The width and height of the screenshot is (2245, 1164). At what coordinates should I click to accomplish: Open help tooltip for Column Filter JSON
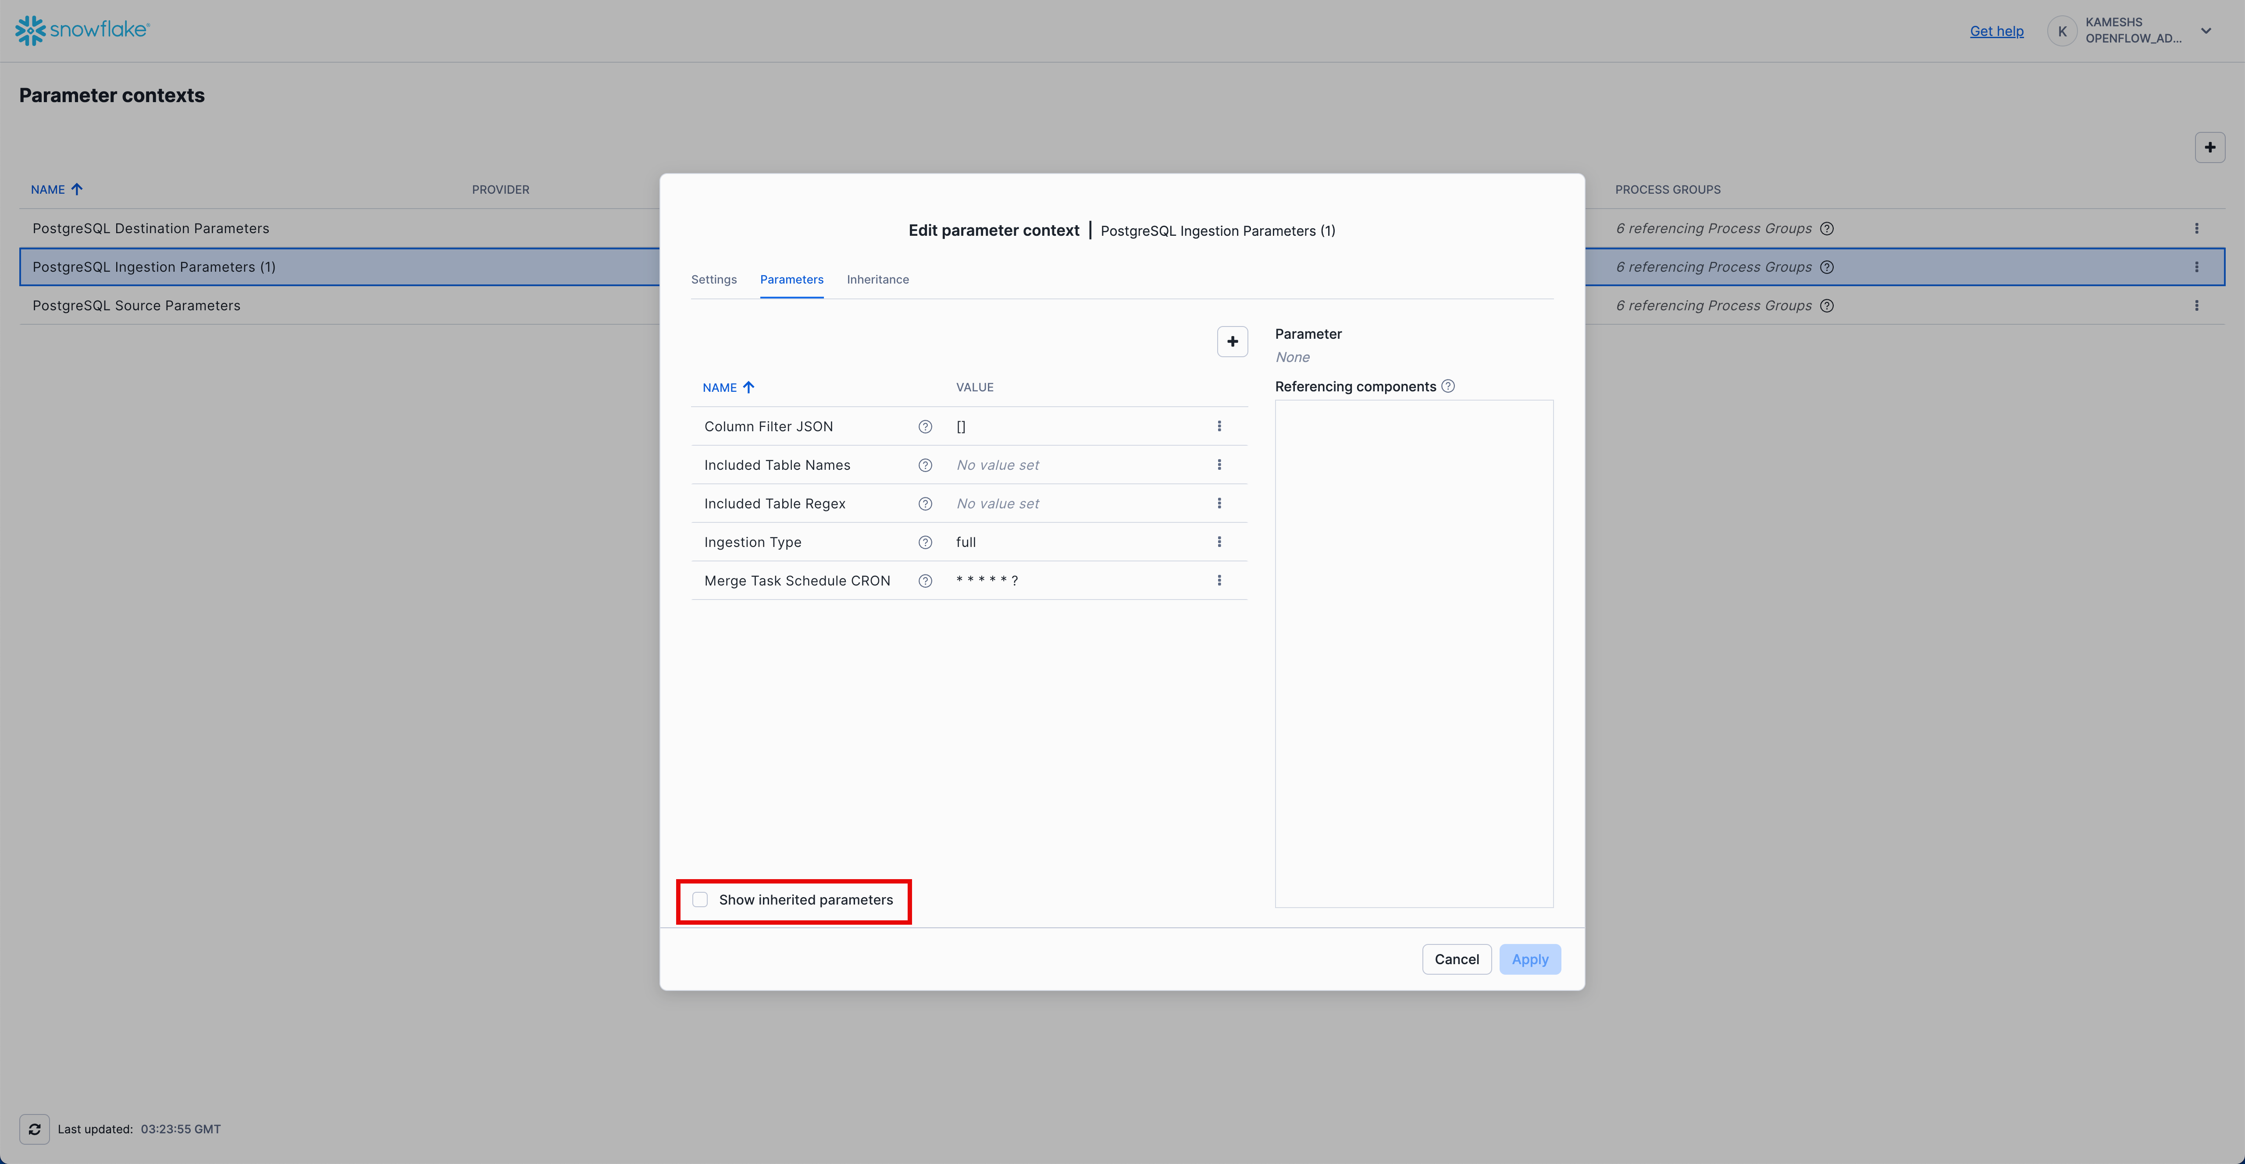pos(925,427)
